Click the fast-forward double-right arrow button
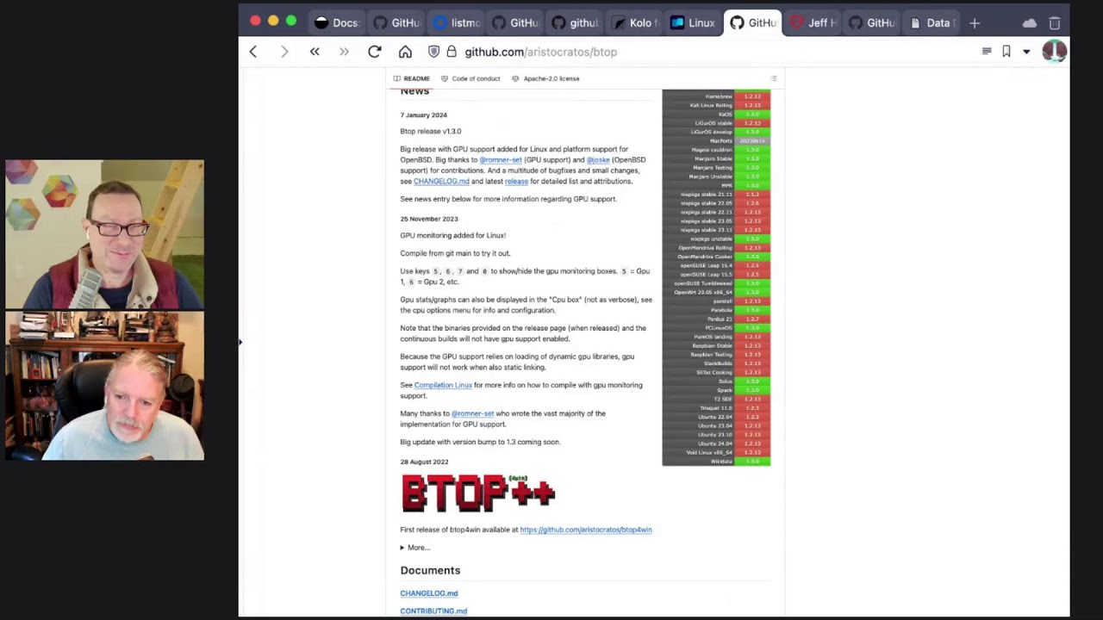 pos(344,52)
